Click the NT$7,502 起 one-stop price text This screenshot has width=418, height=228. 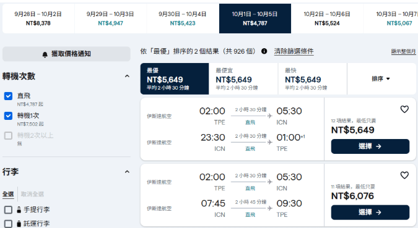coord(30,124)
